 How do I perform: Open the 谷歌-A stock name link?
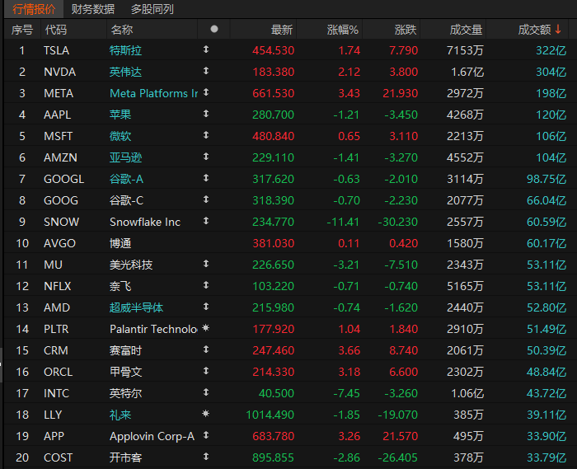pyautogui.click(x=126, y=179)
